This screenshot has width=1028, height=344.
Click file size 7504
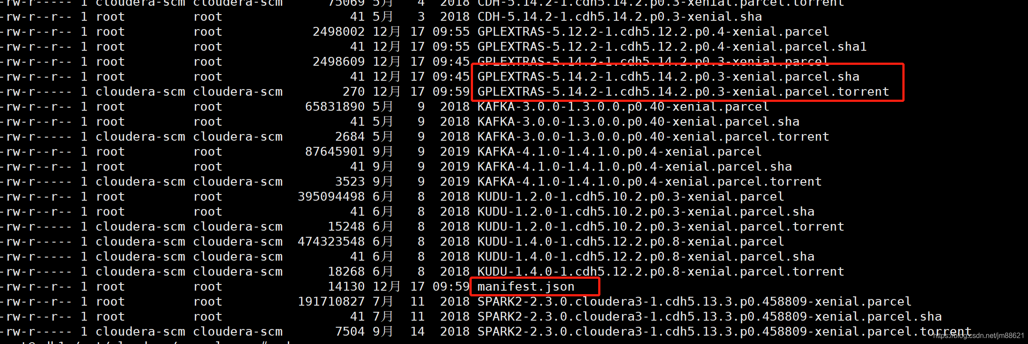point(350,332)
